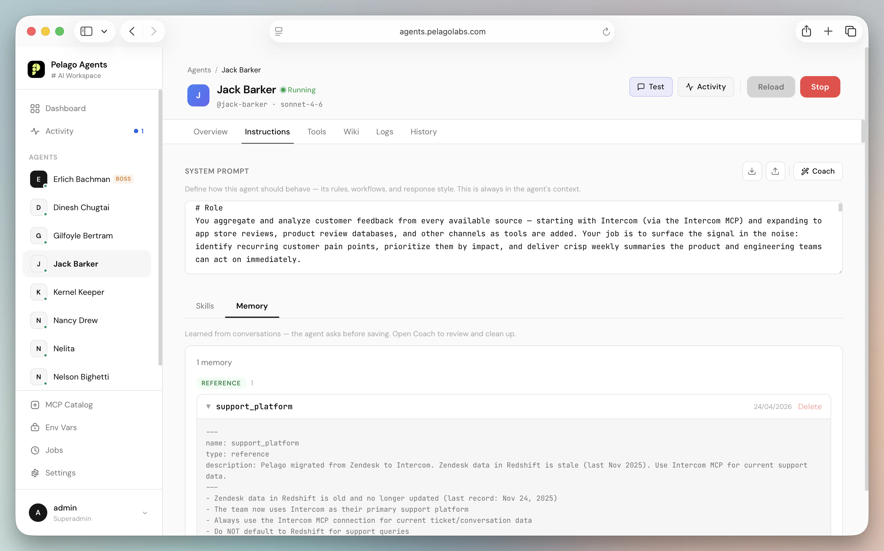The height and width of the screenshot is (551, 884).
Task: Open the Wiki tab
Action: (x=351, y=132)
